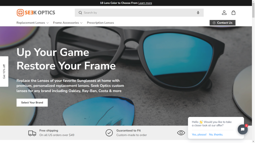
Task: Click the eye icon in features bar
Action: click(181, 133)
